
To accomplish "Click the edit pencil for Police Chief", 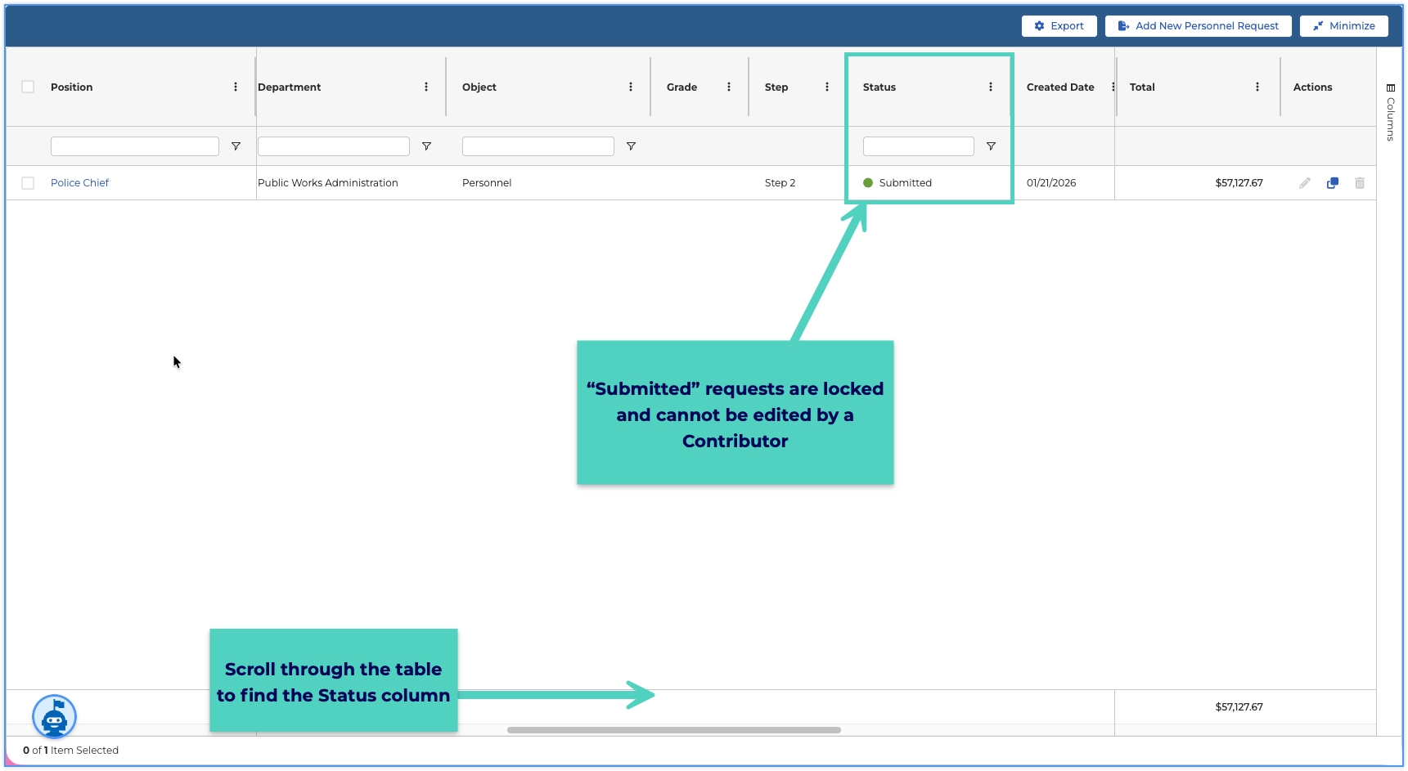I will tap(1305, 183).
